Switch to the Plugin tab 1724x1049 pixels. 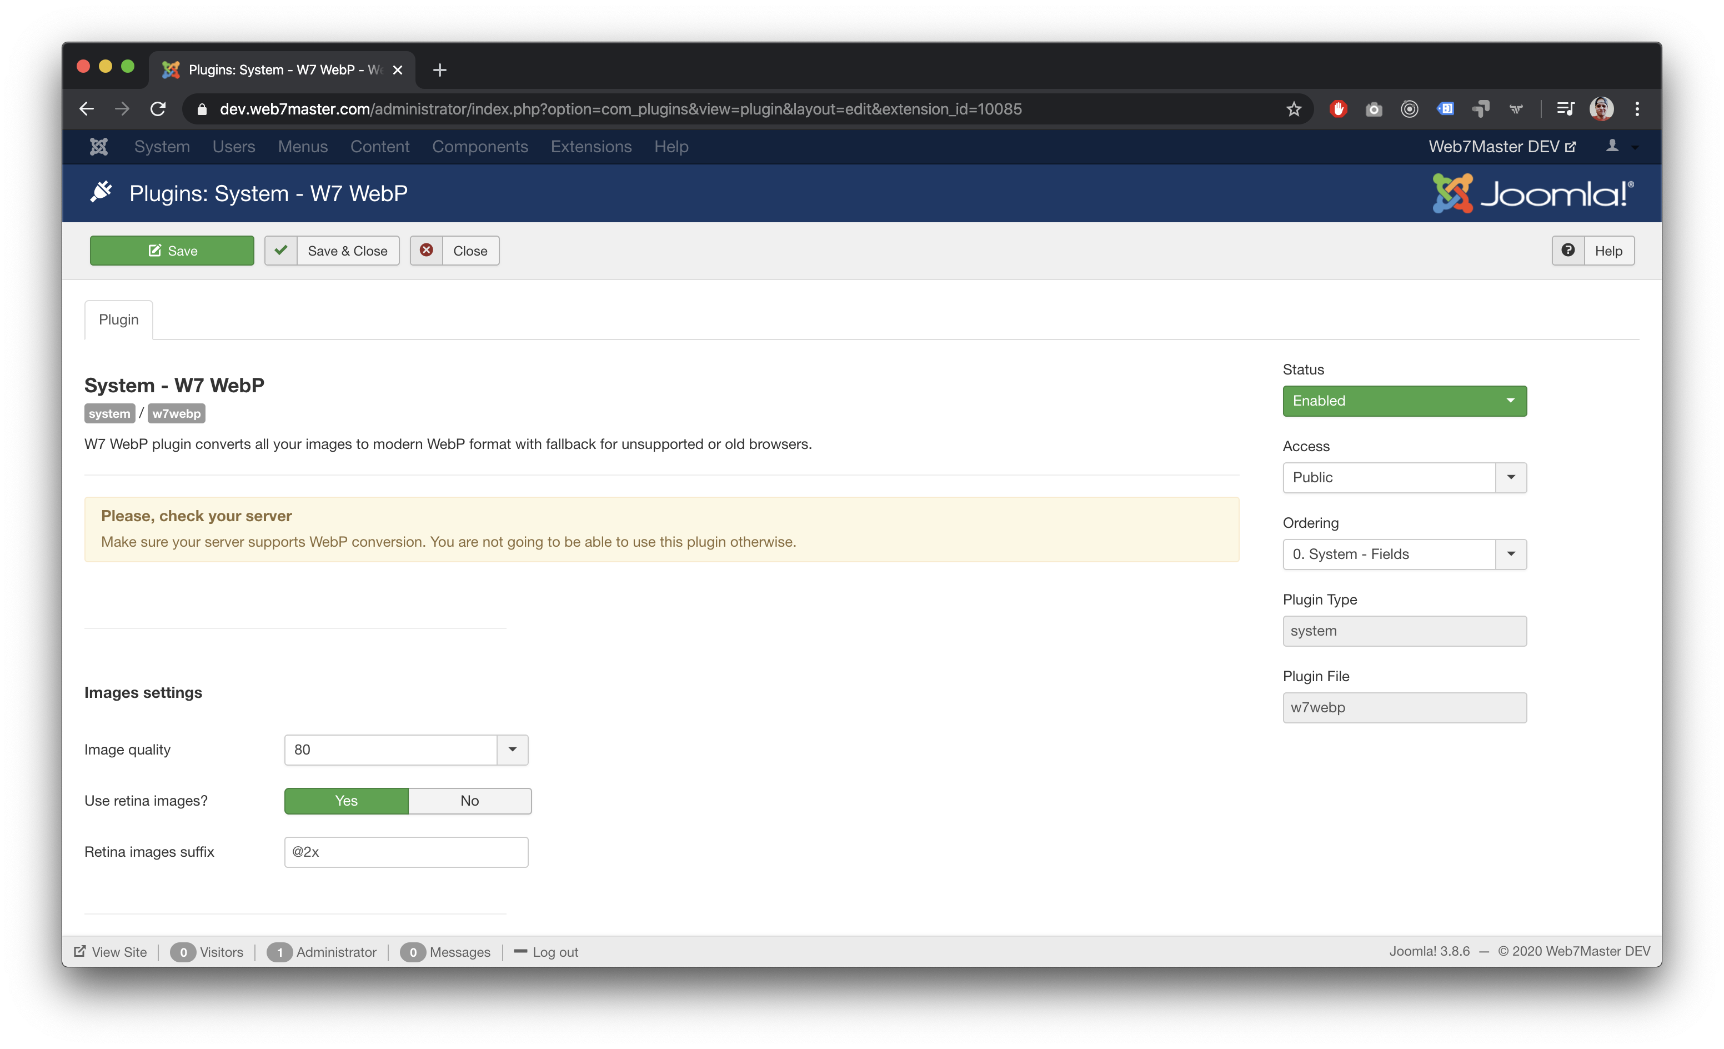coord(118,319)
